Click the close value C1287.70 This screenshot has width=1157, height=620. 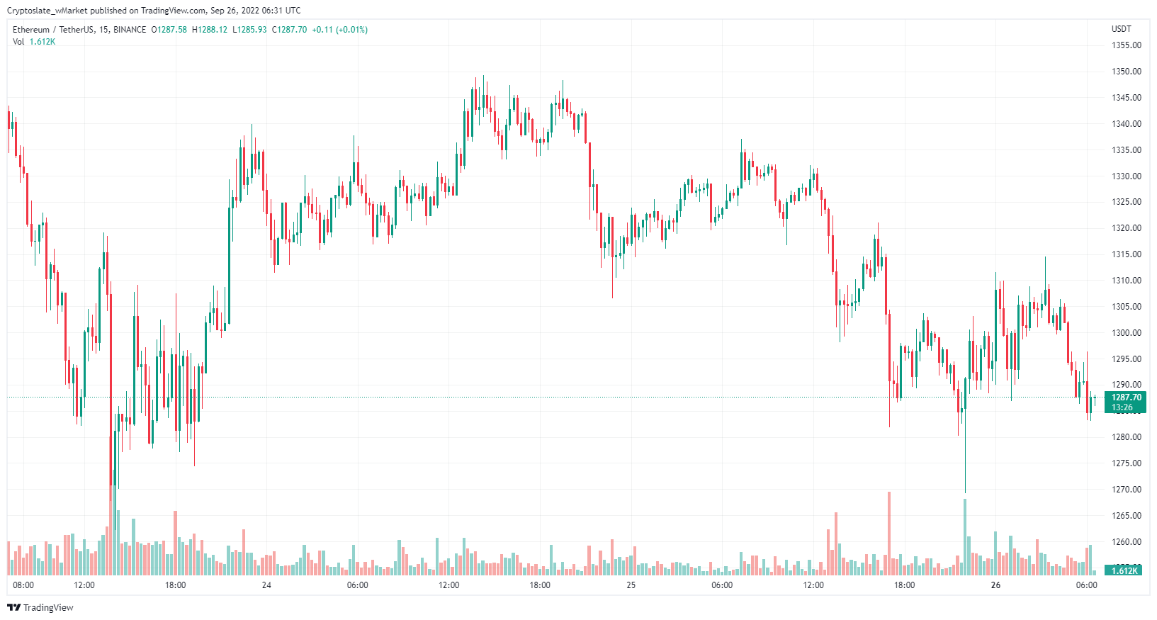pos(290,30)
